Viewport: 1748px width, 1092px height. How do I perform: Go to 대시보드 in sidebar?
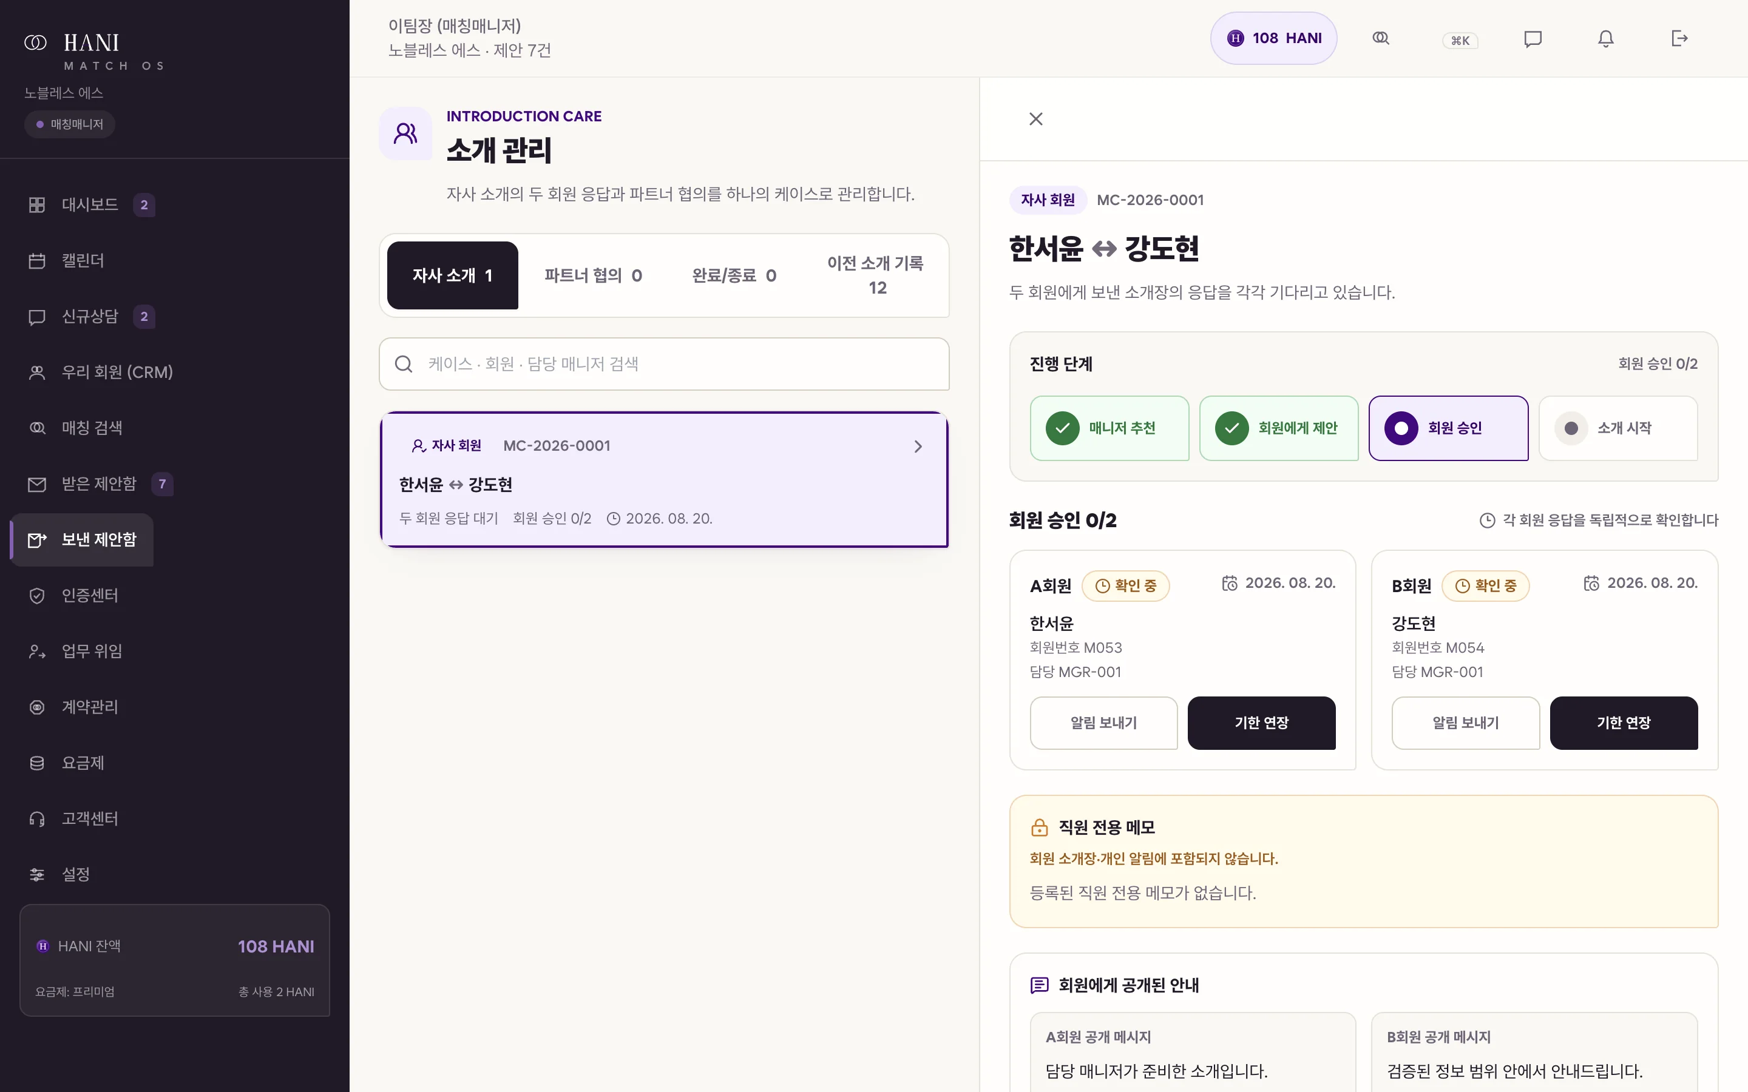pyautogui.click(x=91, y=204)
